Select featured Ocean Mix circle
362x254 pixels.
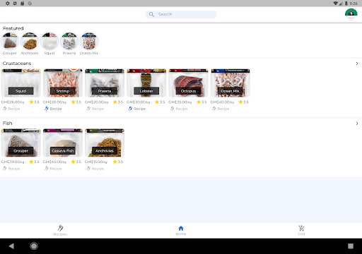tap(89, 42)
